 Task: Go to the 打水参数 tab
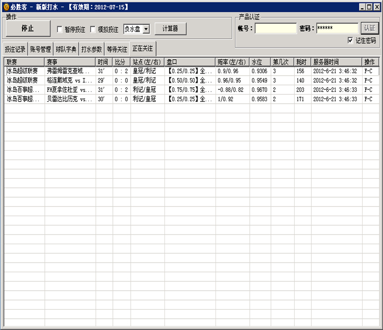tap(92, 50)
